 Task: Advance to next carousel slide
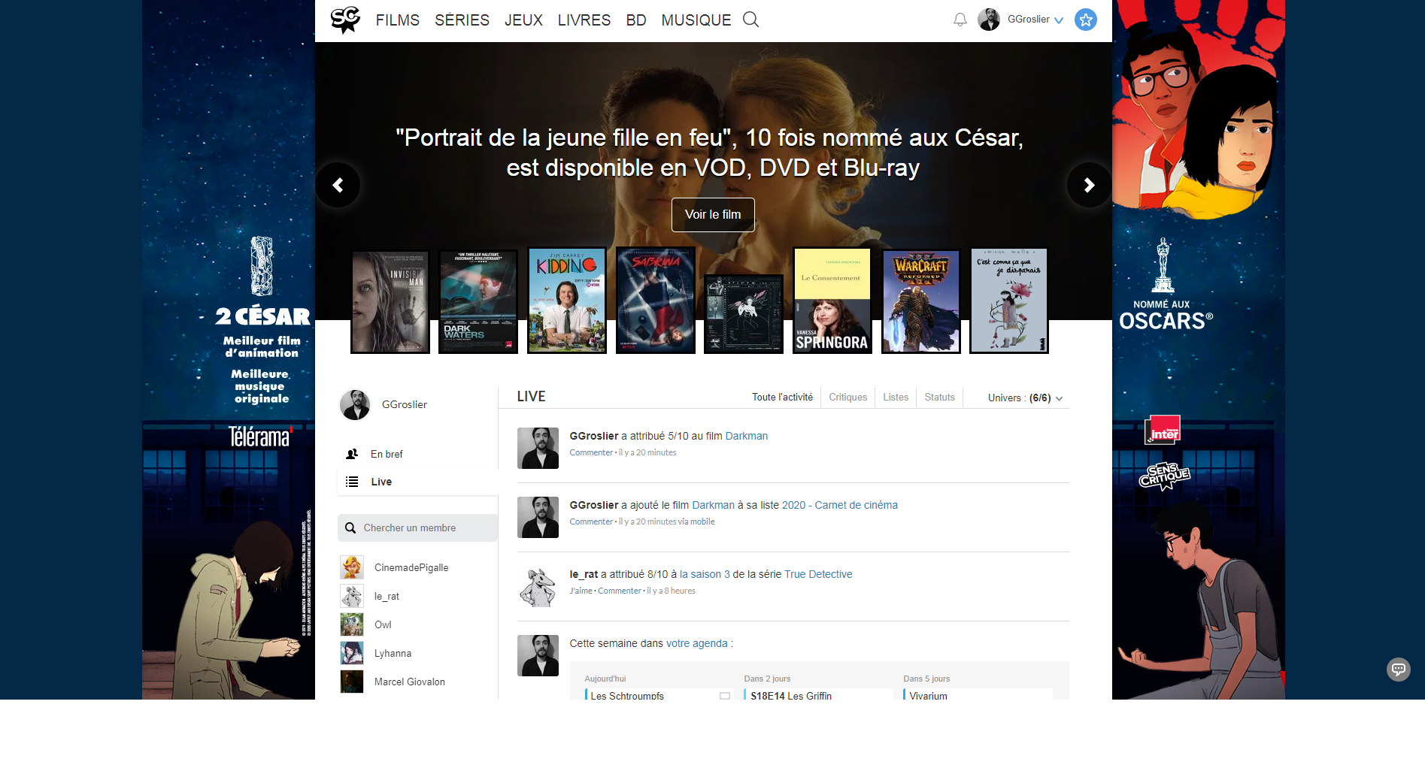point(1088,185)
